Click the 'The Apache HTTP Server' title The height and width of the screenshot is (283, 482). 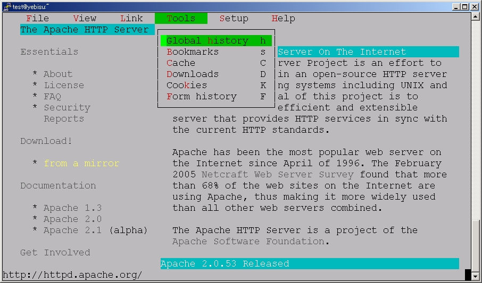coord(87,29)
